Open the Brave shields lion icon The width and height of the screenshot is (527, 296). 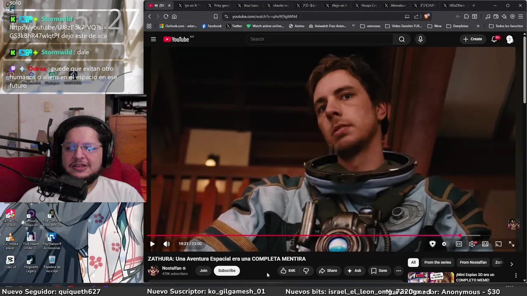tap(427, 16)
